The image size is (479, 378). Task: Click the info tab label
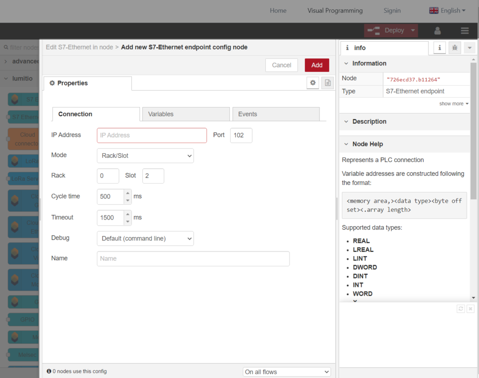tap(360, 48)
